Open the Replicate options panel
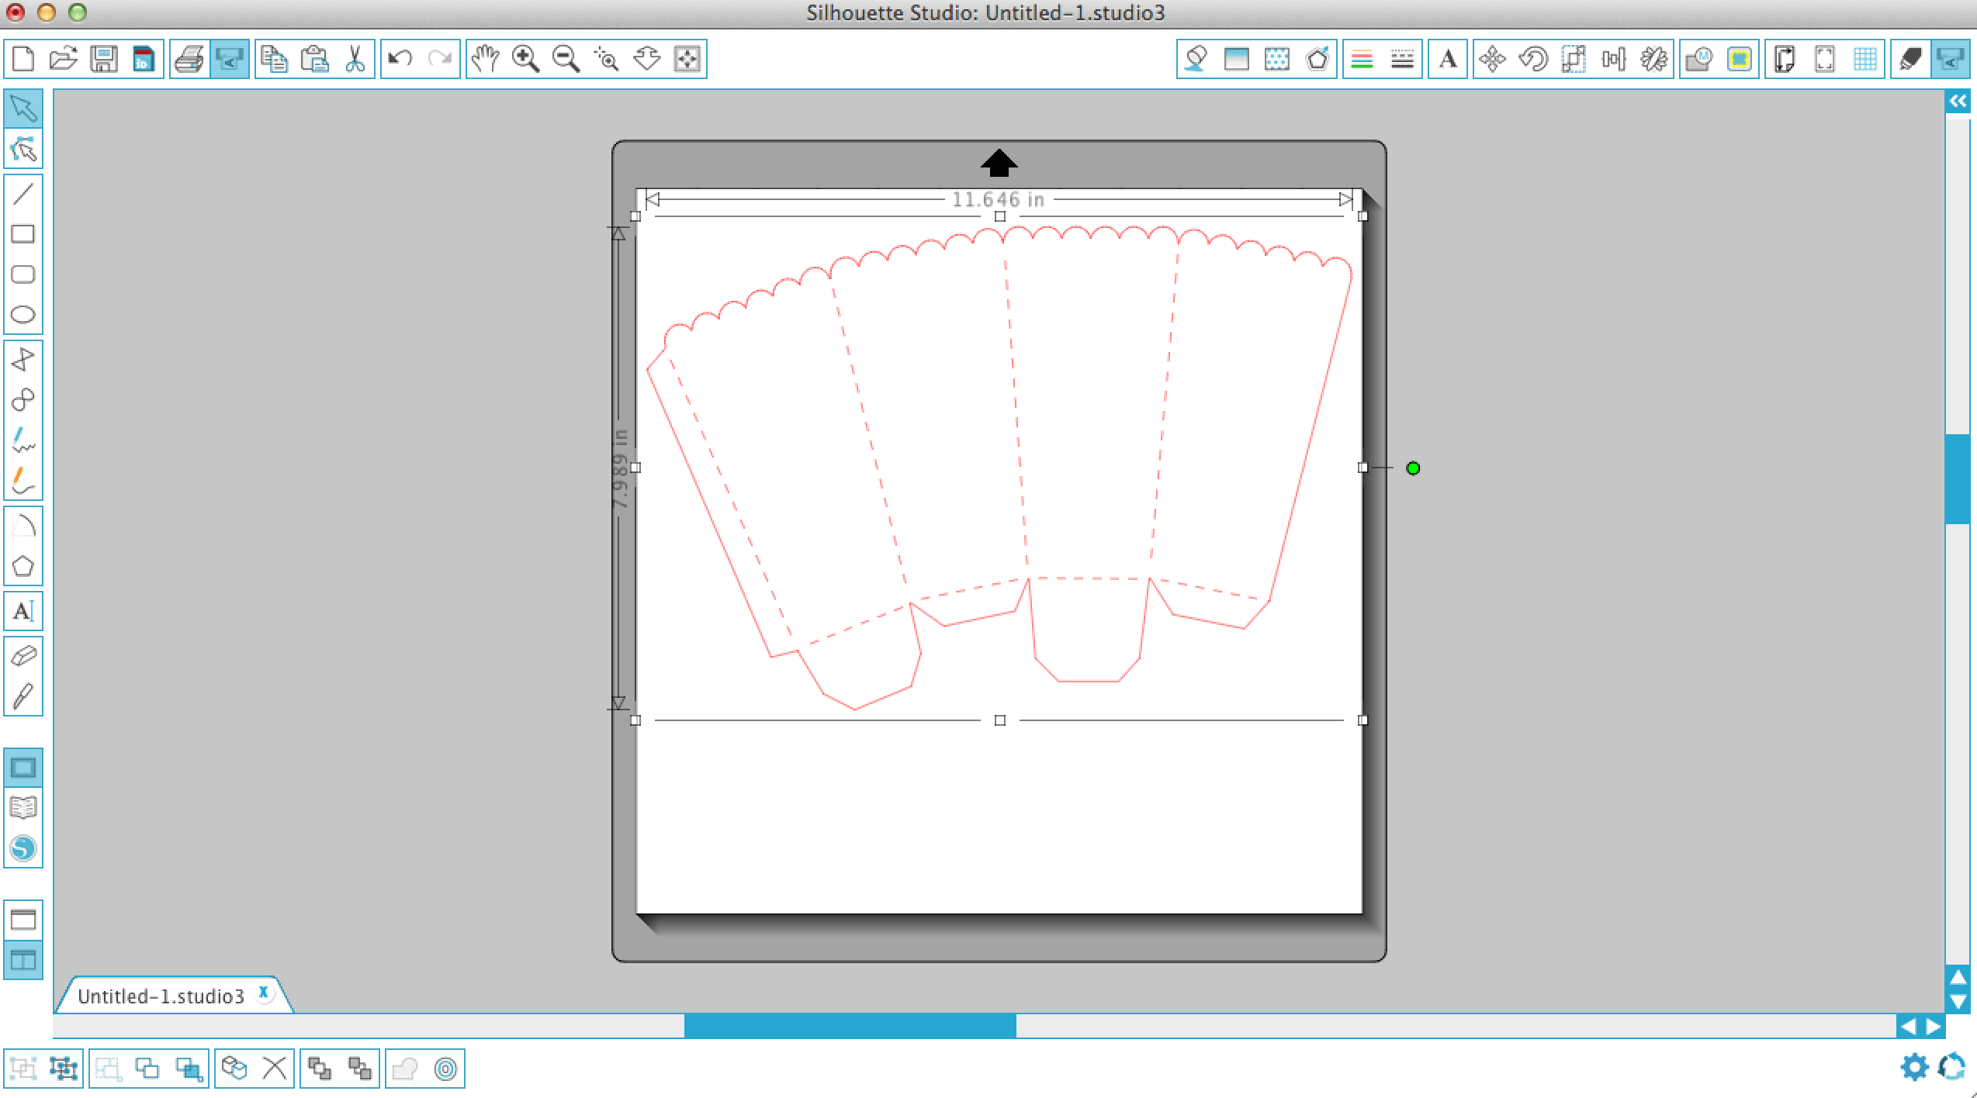Image resolution: width=1977 pixels, height=1098 pixels. point(1654,59)
